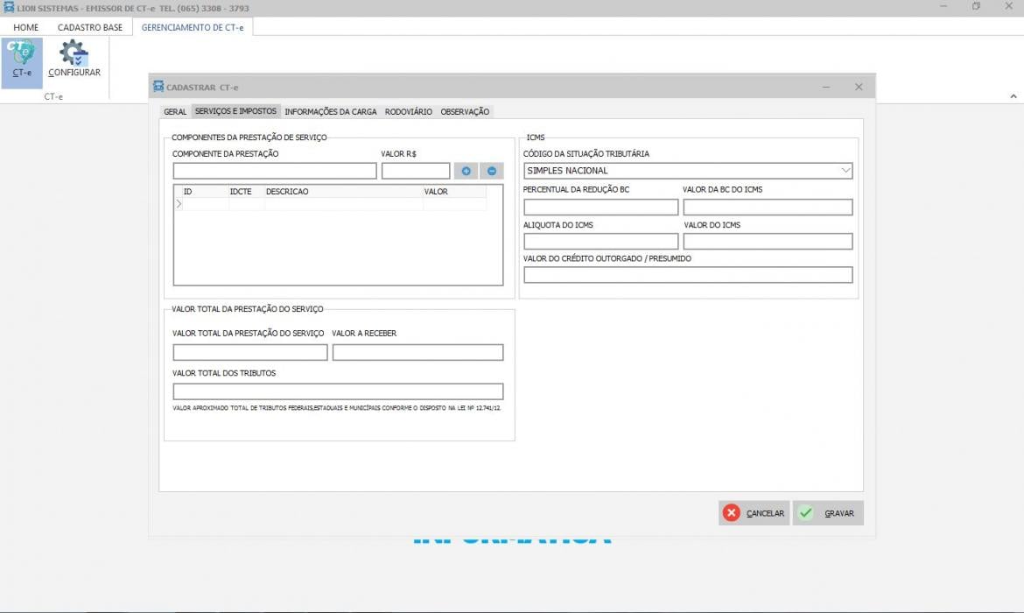Screen dimensions: 1024x613
Task: Click the IDCTE column header
Action: click(x=247, y=192)
